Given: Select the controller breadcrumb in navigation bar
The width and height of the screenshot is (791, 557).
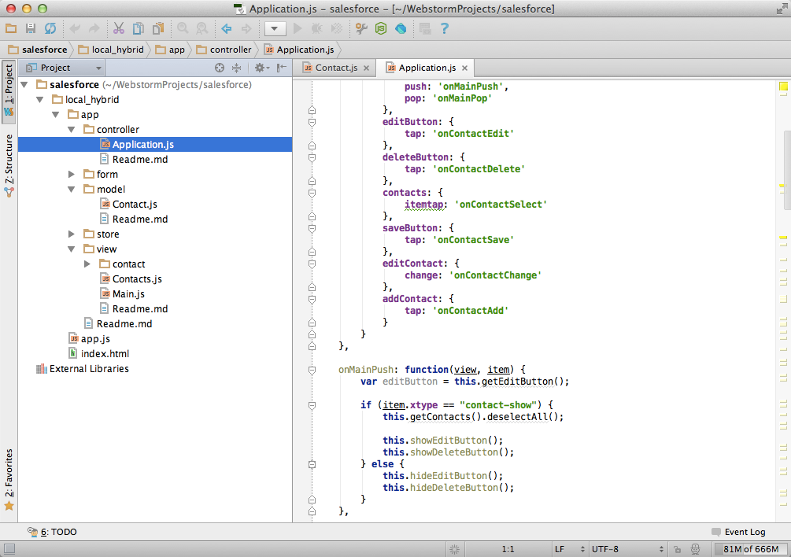Looking at the screenshot, I should click(223, 50).
